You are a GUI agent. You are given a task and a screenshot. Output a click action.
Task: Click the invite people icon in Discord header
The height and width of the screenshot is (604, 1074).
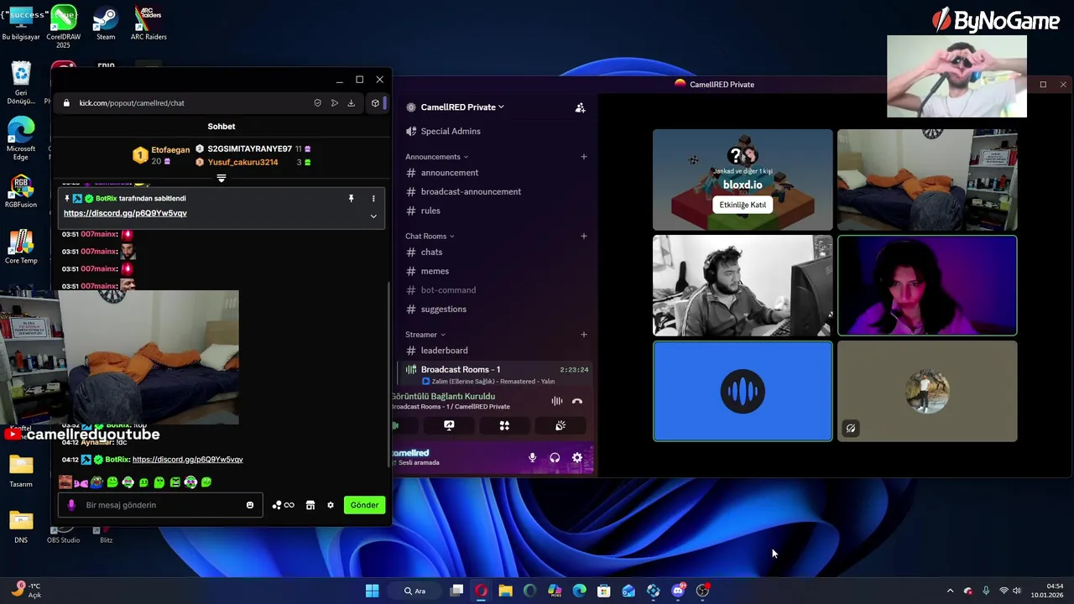click(580, 107)
